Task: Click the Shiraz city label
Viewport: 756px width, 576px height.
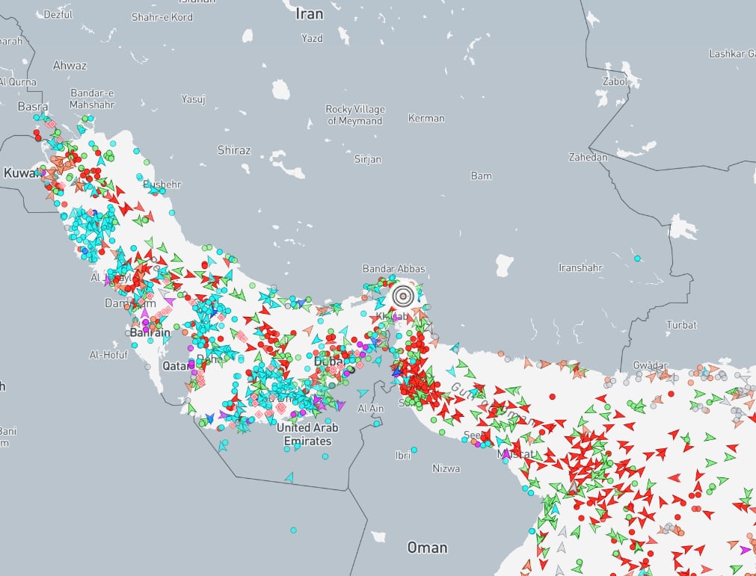Action: pyautogui.click(x=234, y=150)
